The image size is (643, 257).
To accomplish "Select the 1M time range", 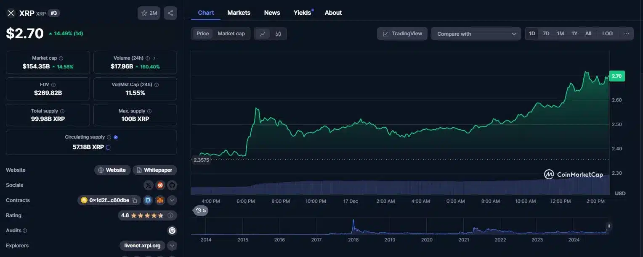I will coord(561,34).
